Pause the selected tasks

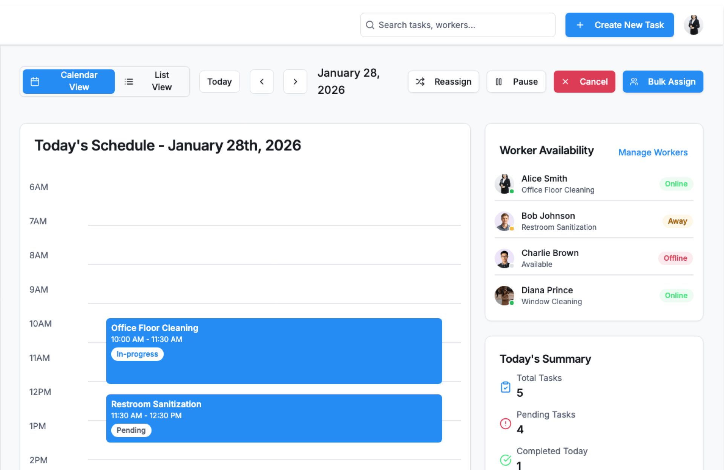coord(516,81)
